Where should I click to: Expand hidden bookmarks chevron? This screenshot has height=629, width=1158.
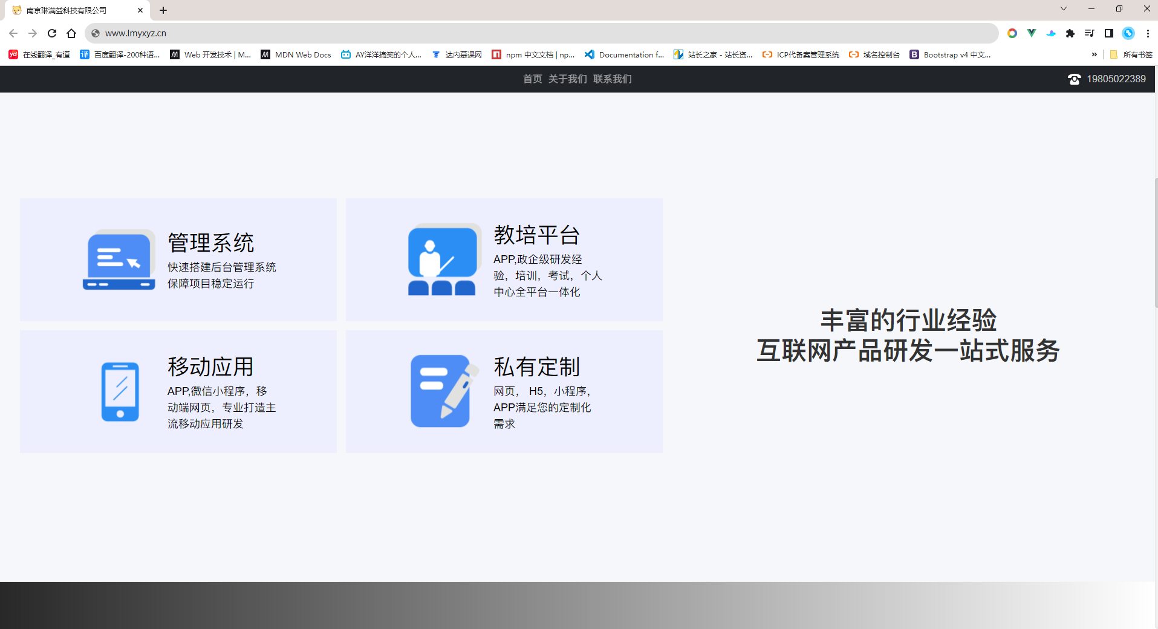(x=1094, y=54)
